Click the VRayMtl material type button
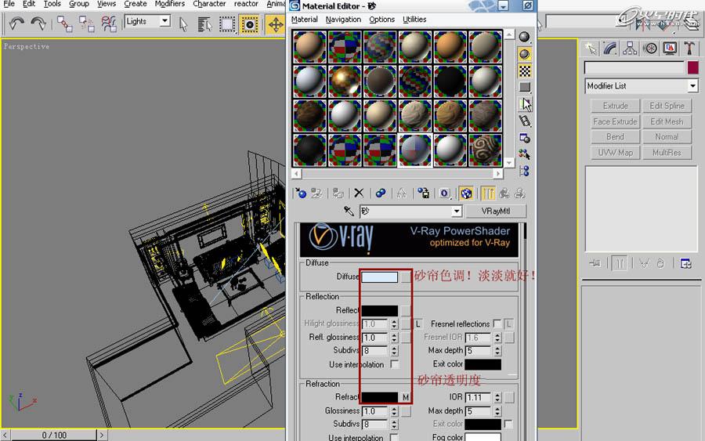705x441 pixels. point(496,211)
